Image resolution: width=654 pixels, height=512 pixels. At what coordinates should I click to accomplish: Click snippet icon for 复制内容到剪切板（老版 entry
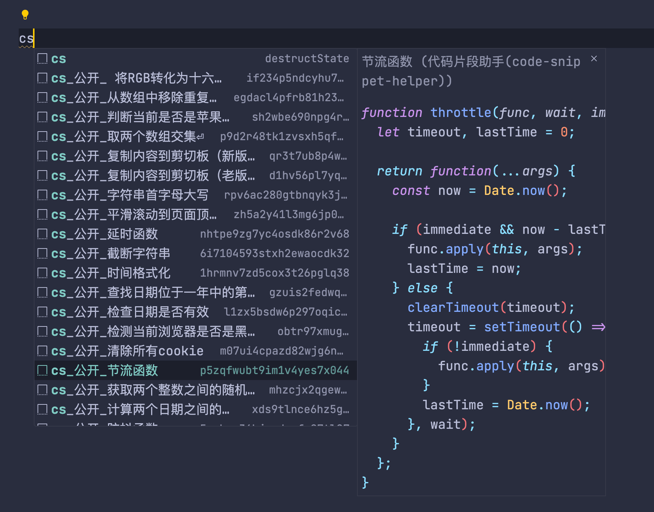42,175
